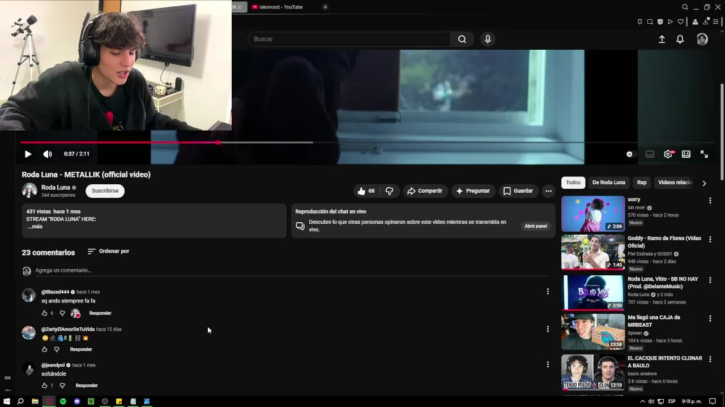Dislike the video with thumbs down
Image resolution: width=725 pixels, height=407 pixels.
(389, 191)
